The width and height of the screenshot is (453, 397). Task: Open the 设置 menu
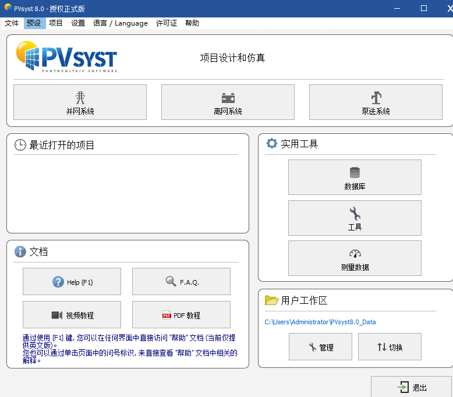(78, 23)
